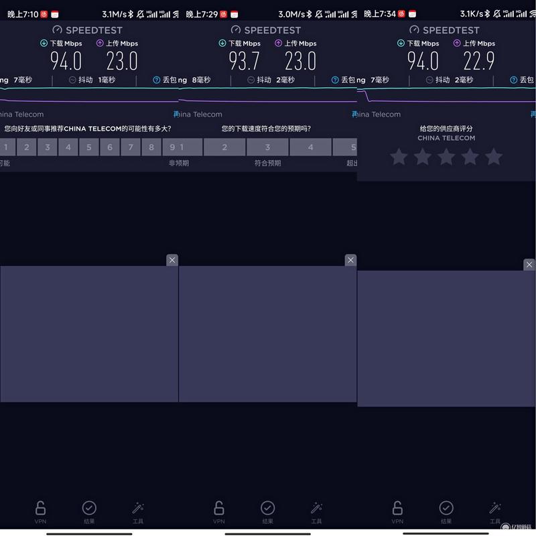
Task: Give China Telecom a one-star rating
Action: click(x=399, y=157)
